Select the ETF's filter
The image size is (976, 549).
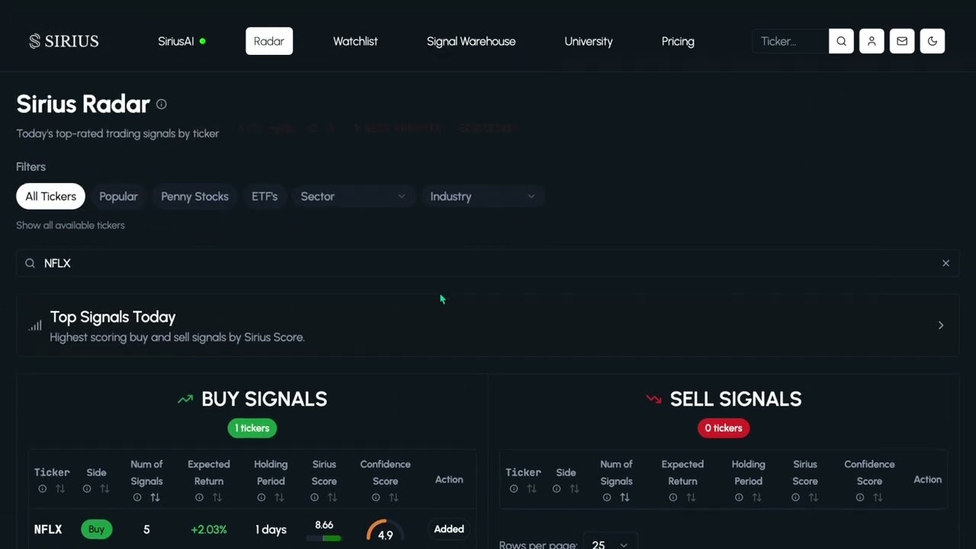click(x=265, y=196)
